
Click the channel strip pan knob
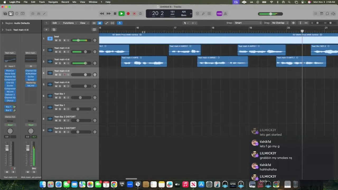10,131
